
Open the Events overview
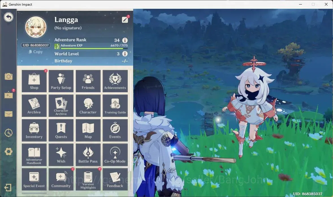(x=115, y=130)
